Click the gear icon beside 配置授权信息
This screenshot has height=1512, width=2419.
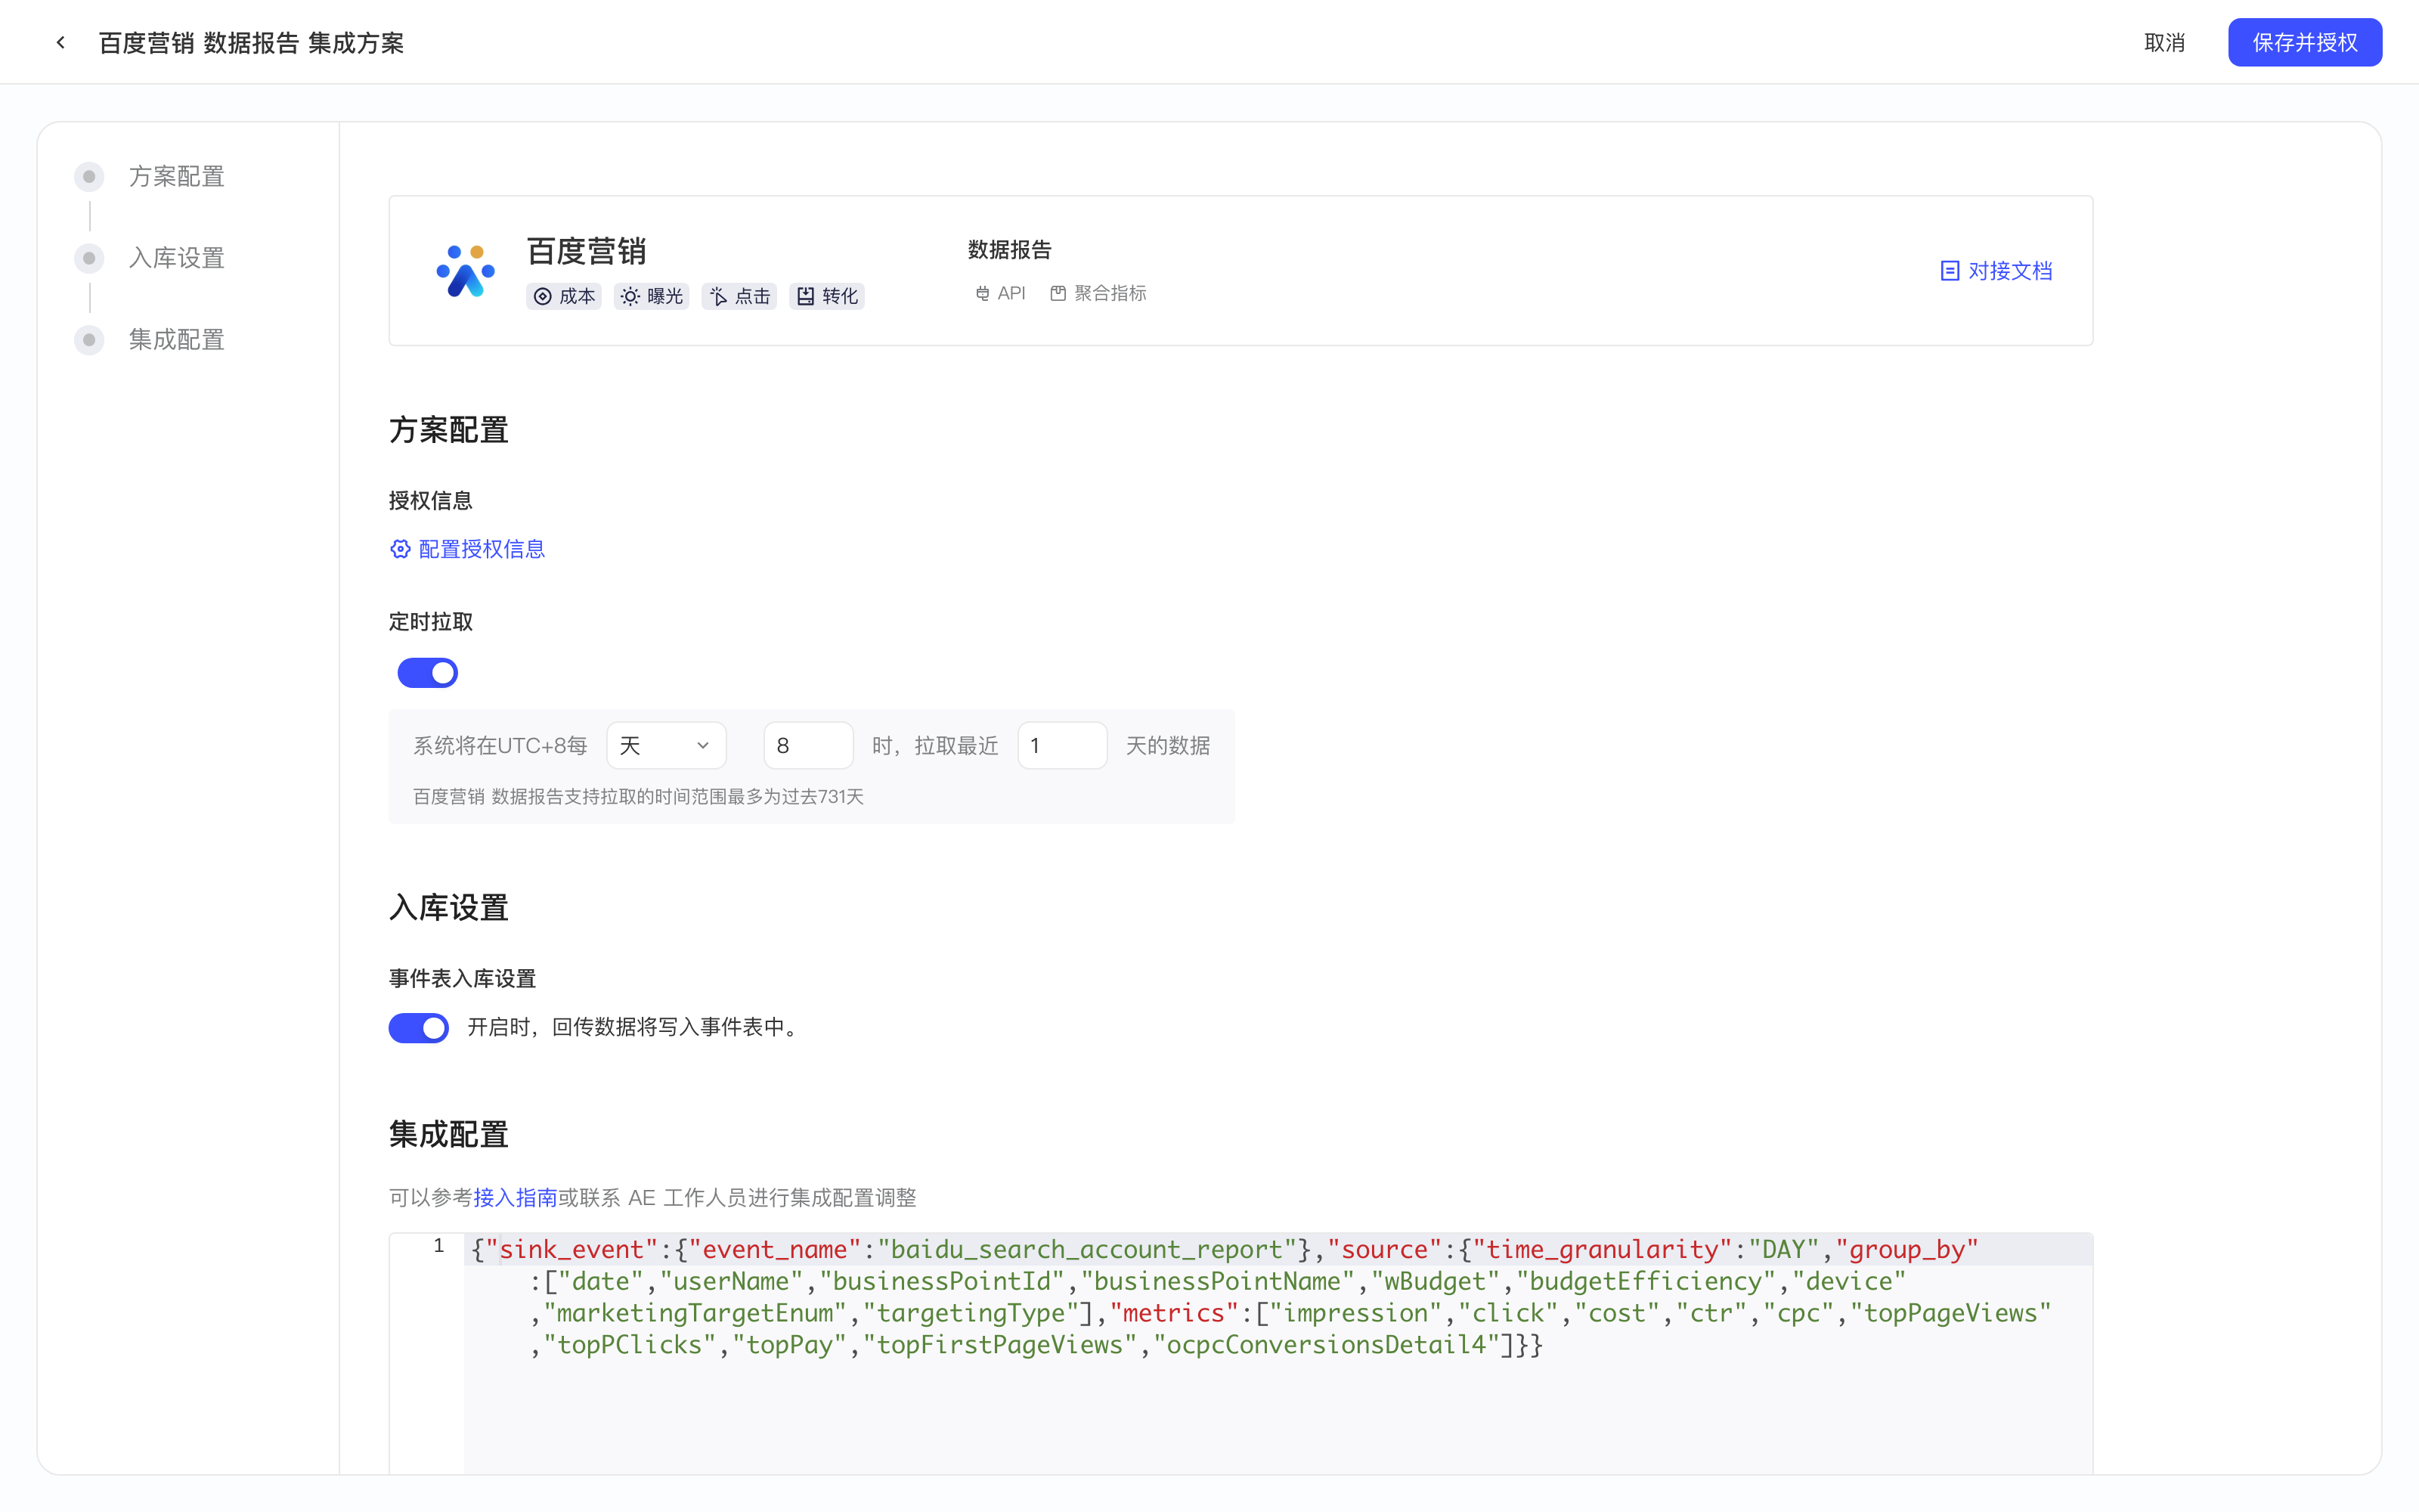(x=400, y=549)
